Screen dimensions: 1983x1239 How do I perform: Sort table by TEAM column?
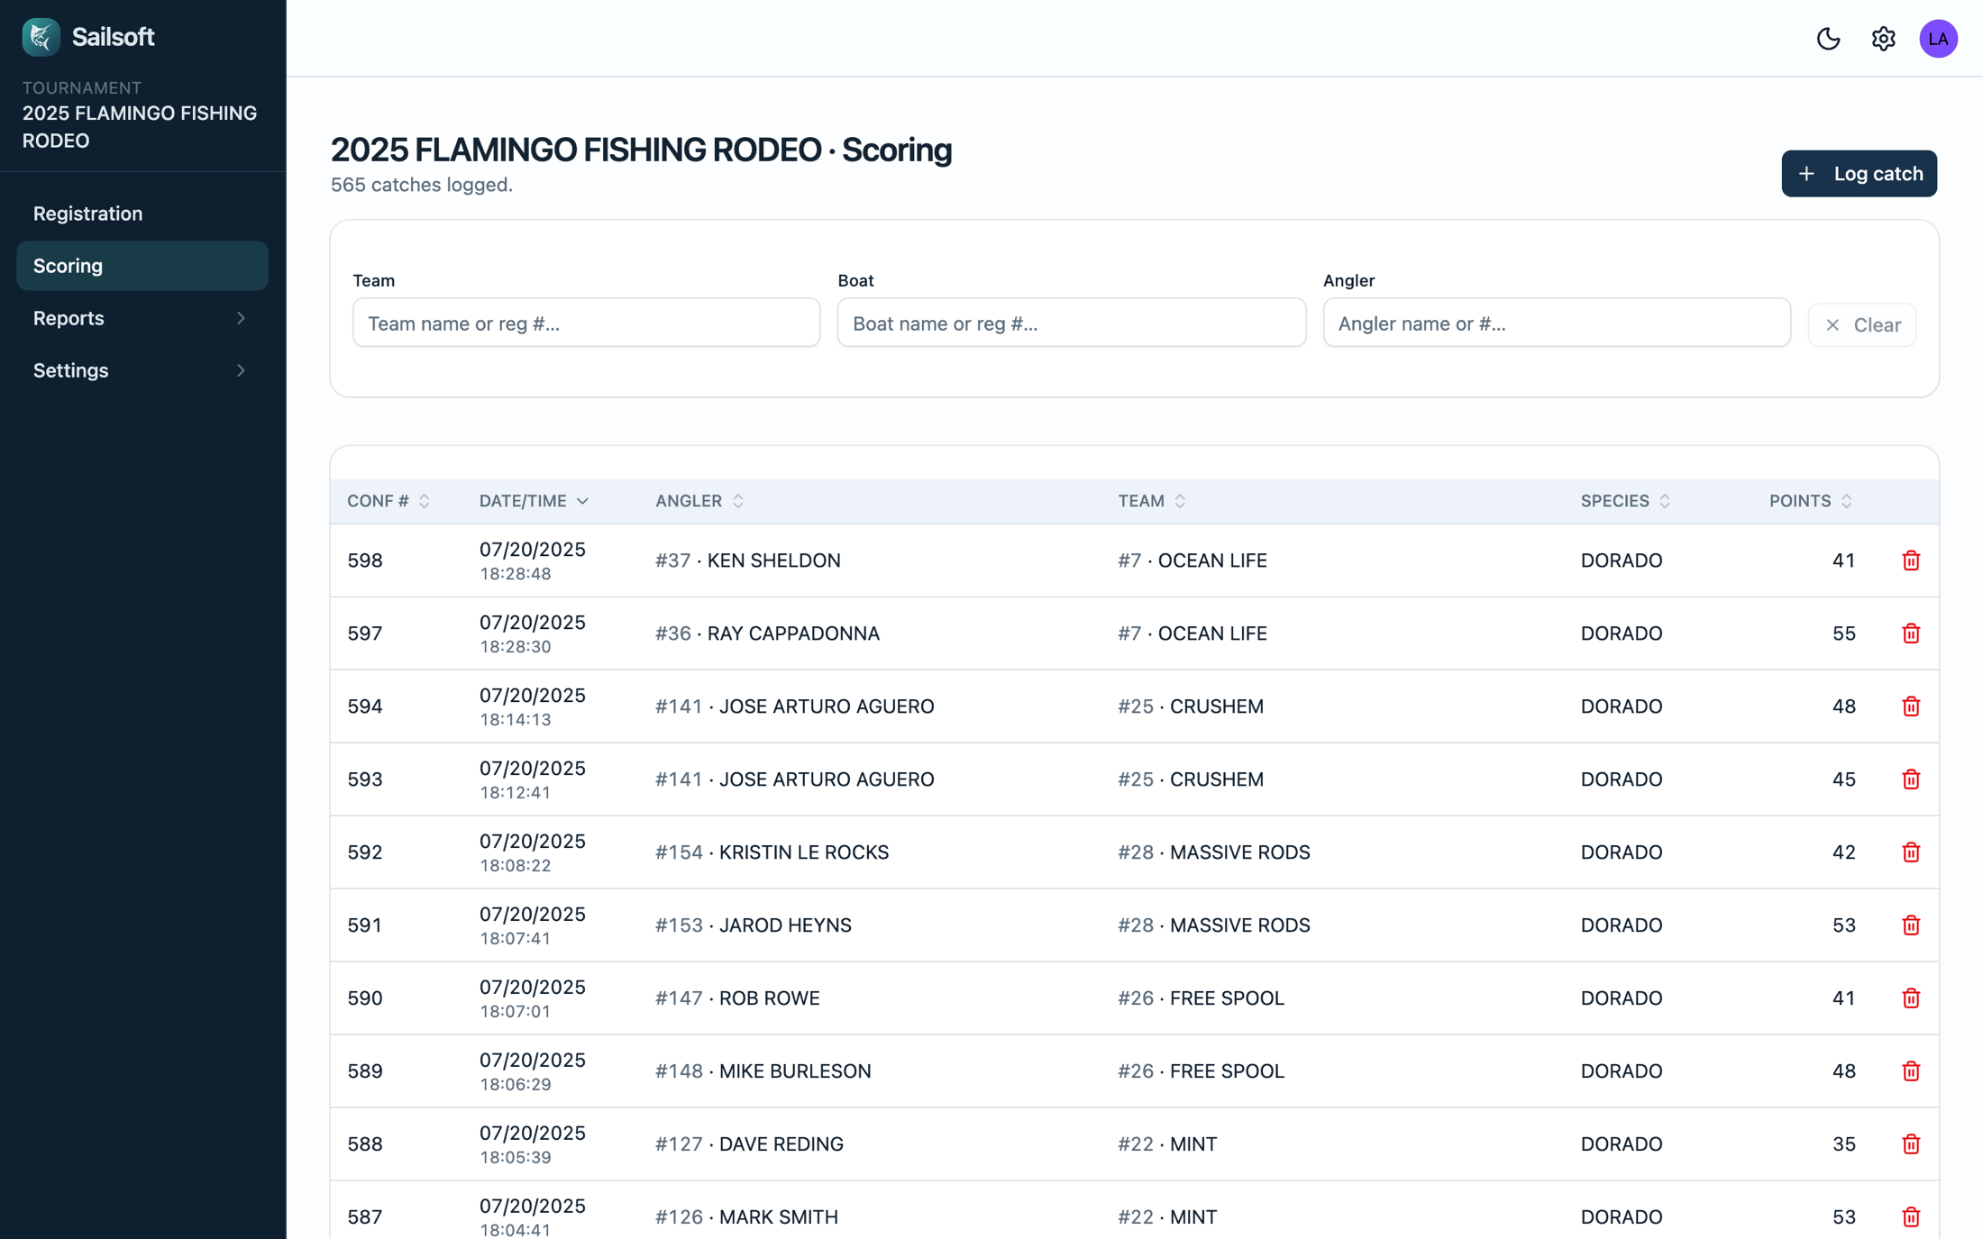pos(1152,501)
